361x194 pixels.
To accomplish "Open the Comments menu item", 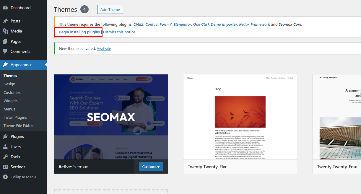I will 24,51.
